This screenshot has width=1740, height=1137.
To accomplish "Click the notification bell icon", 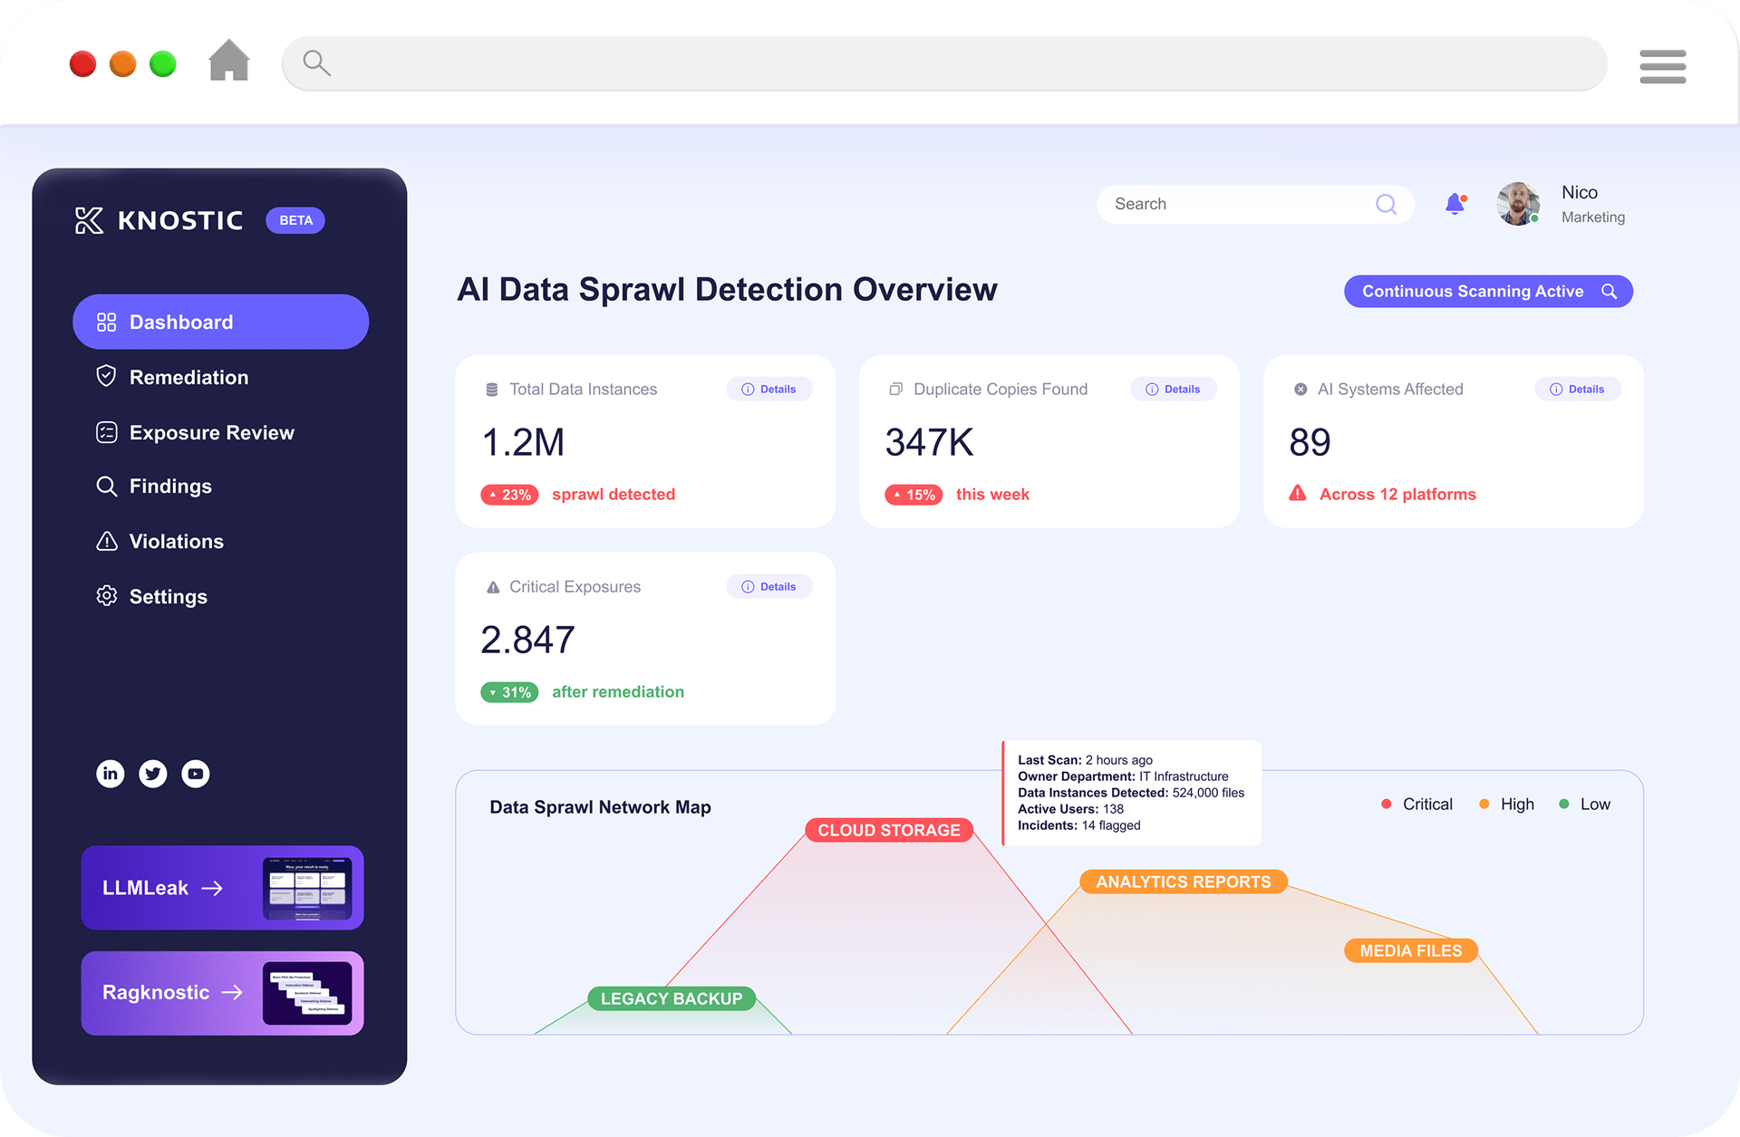I will coord(1455,204).
